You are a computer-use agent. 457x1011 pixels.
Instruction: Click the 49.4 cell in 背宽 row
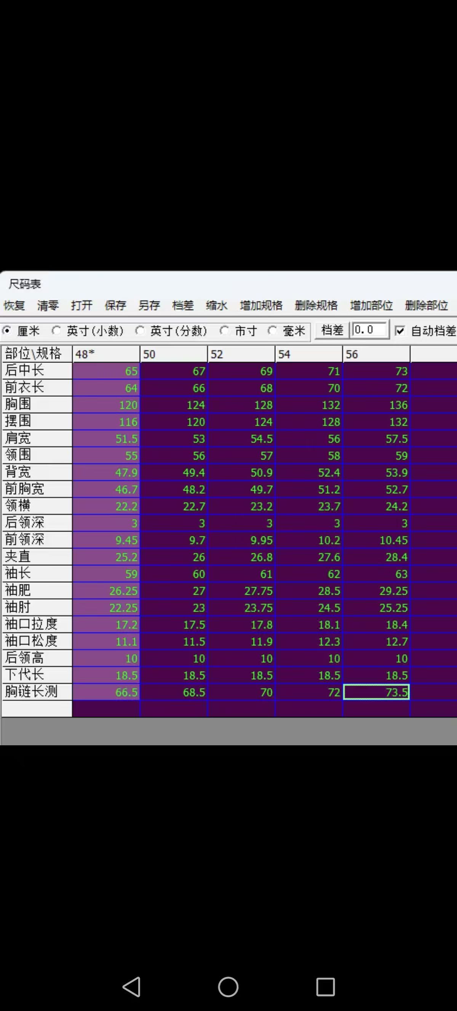174,472
